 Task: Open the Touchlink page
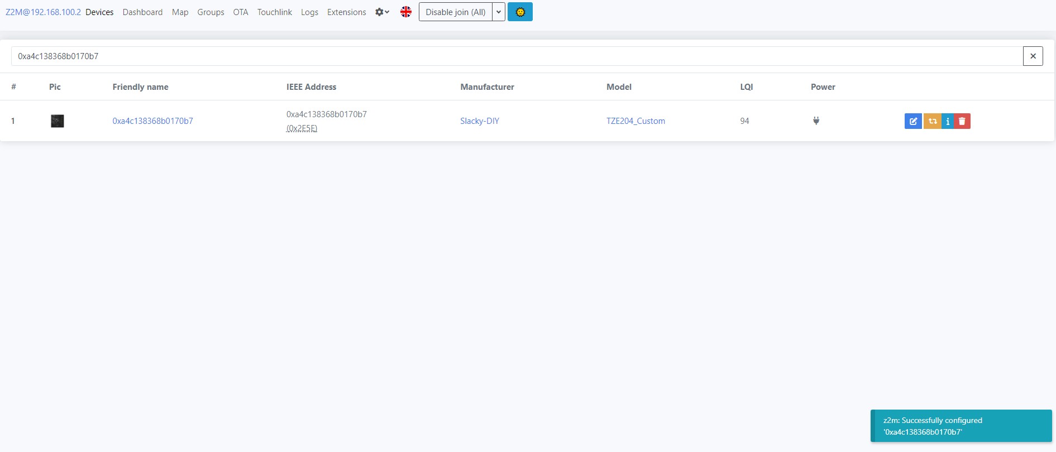[274, 12]
